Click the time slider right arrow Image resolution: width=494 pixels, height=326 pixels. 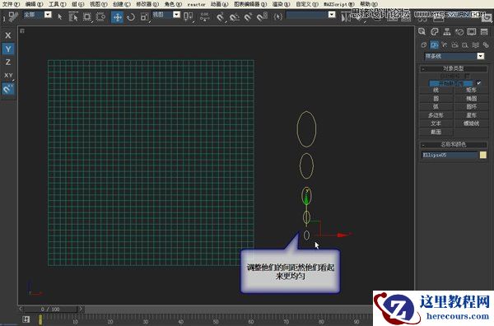81,309
